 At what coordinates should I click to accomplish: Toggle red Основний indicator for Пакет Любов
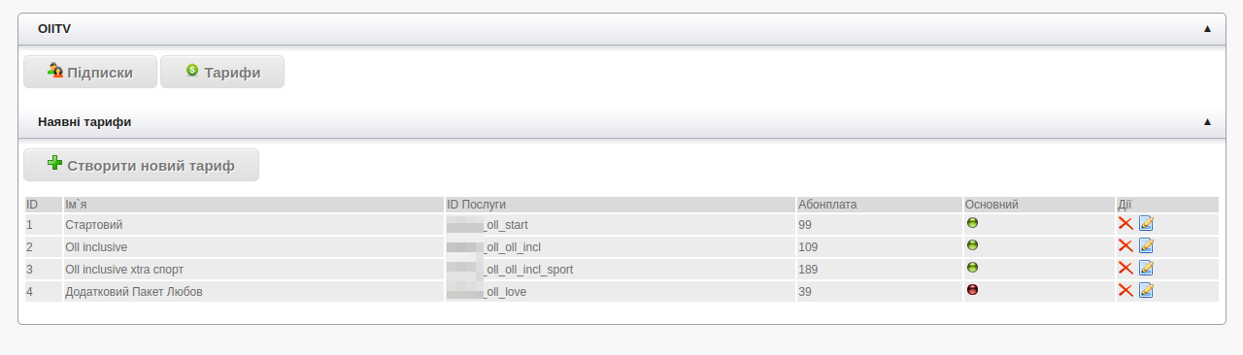point(972,289)
